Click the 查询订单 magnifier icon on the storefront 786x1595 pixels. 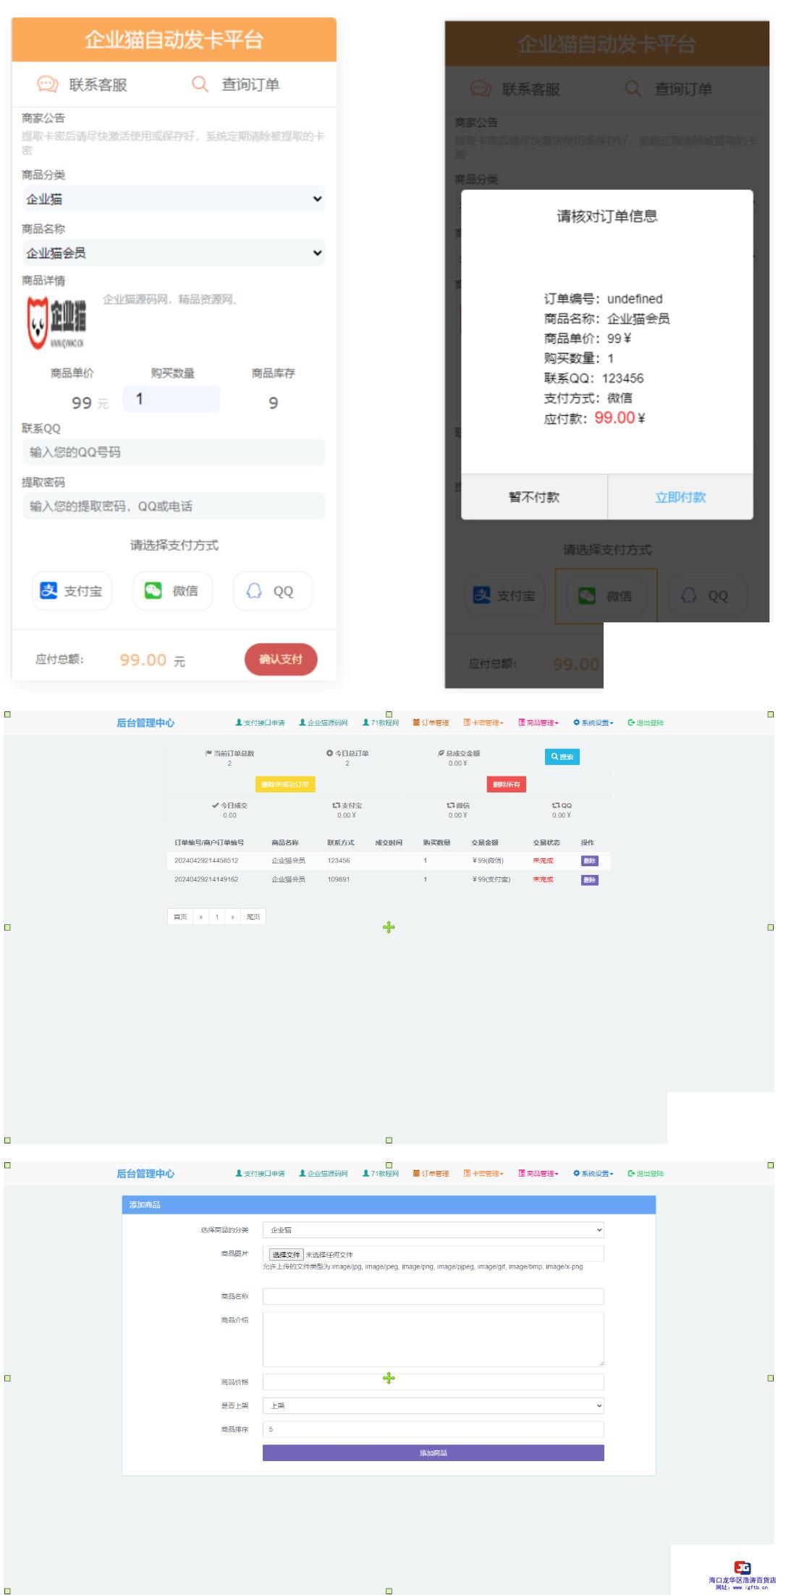point(200,84)
